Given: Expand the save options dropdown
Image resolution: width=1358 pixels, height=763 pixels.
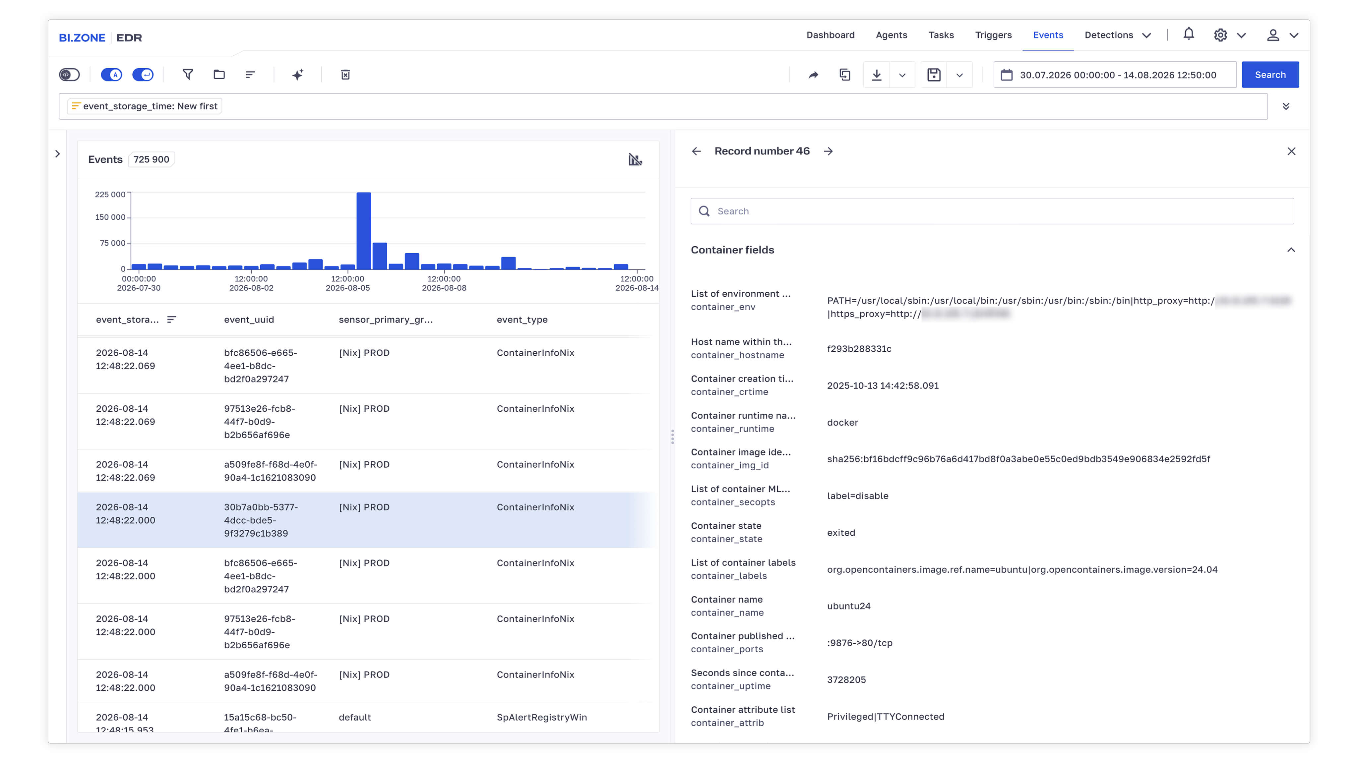Looking at the screenshot, I should click(960, 75).
